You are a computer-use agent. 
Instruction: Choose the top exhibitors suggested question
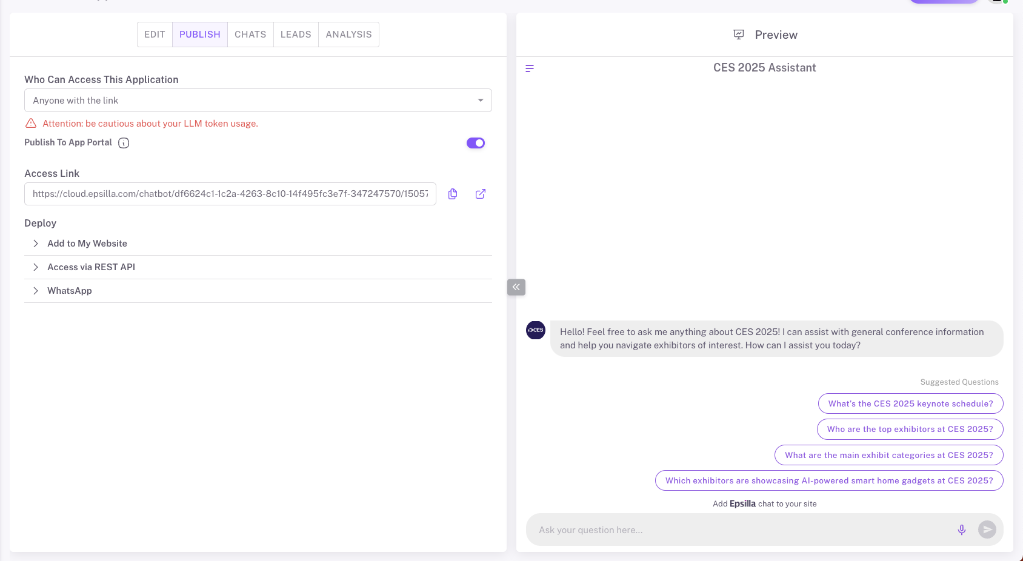pyautogui.click(x=910, y=429)
